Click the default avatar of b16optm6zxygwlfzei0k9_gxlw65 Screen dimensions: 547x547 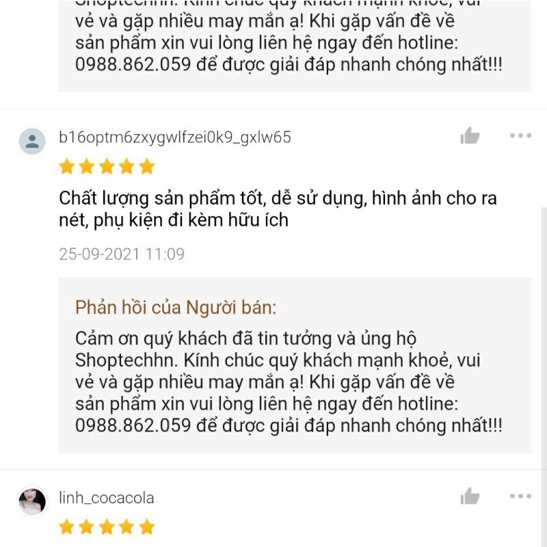32,142
